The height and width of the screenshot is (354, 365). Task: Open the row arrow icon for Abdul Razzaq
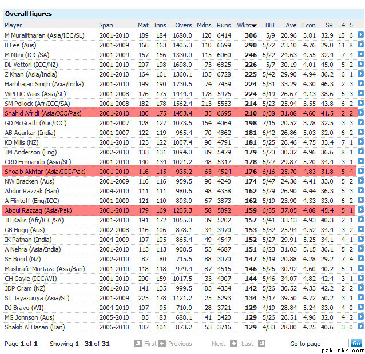click(x=360, y=210)
